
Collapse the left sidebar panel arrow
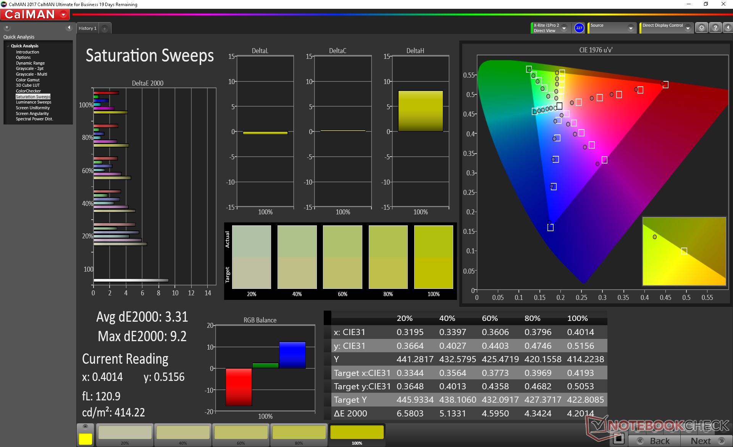coord(69,28)
